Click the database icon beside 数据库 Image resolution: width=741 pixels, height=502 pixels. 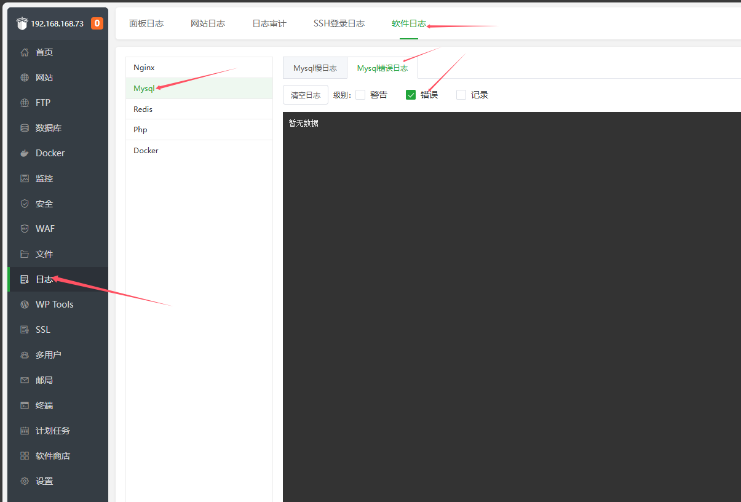click(25, 128)
